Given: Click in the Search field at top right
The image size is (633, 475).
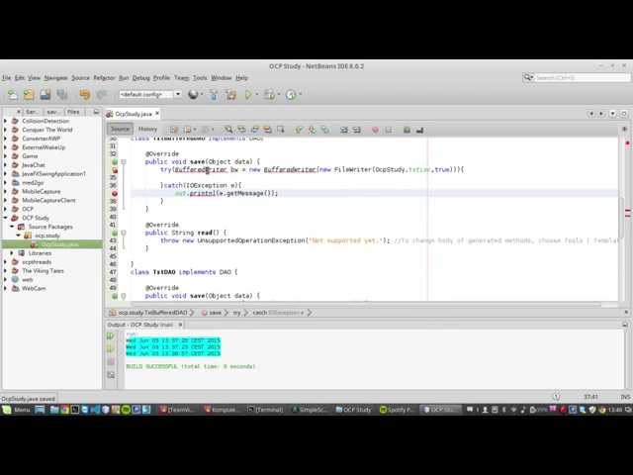Looking at the screenshot, I should (582, 77).
